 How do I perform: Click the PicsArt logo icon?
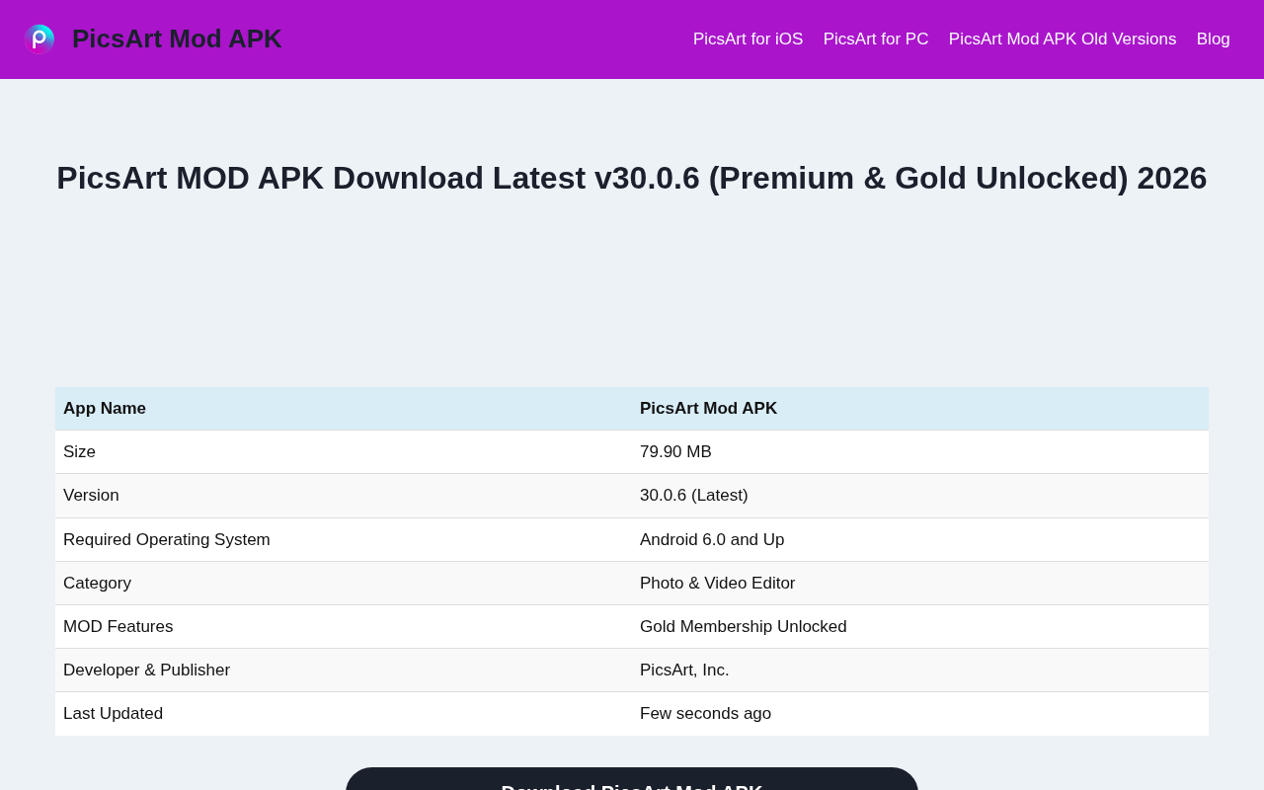[39, 39]
